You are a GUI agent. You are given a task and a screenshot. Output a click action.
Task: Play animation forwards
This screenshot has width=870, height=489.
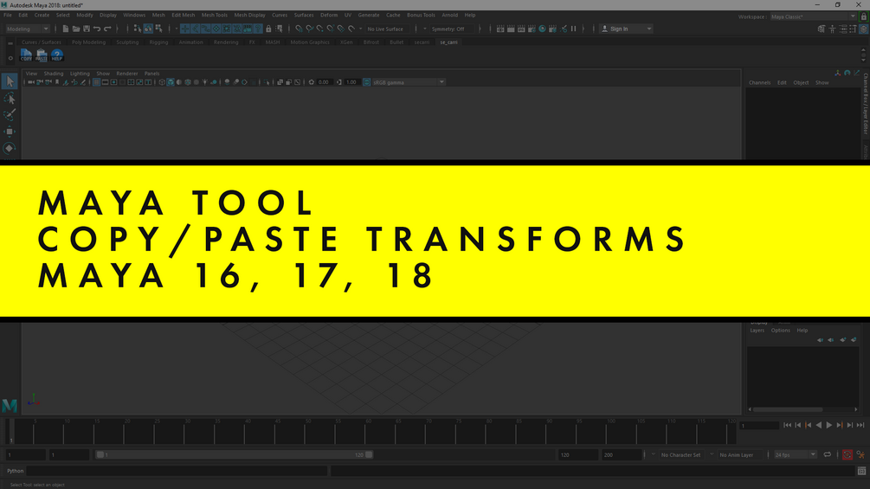coord(829,425)
